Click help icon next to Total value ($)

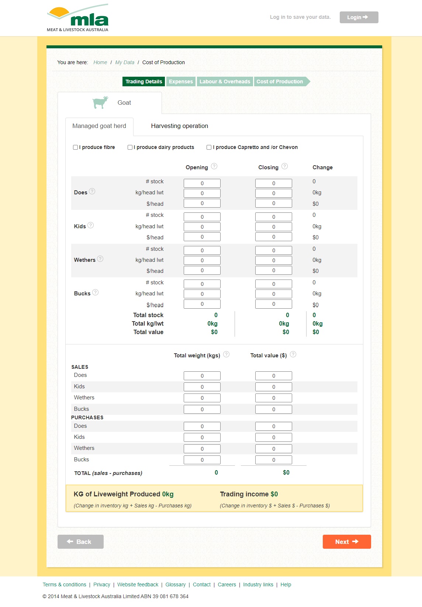point(293,354)
